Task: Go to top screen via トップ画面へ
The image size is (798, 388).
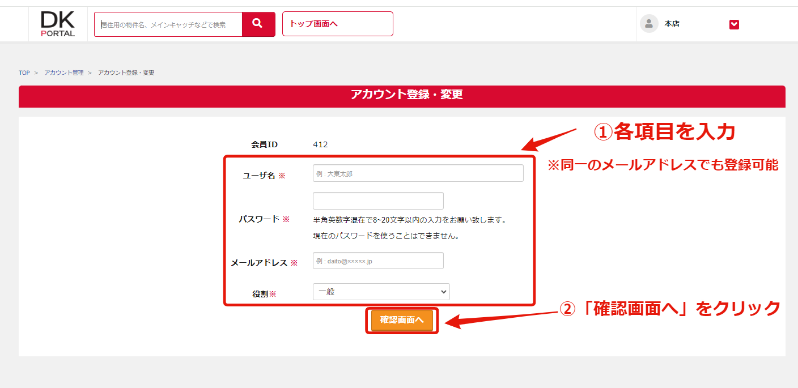Action: tap(337, 24)
